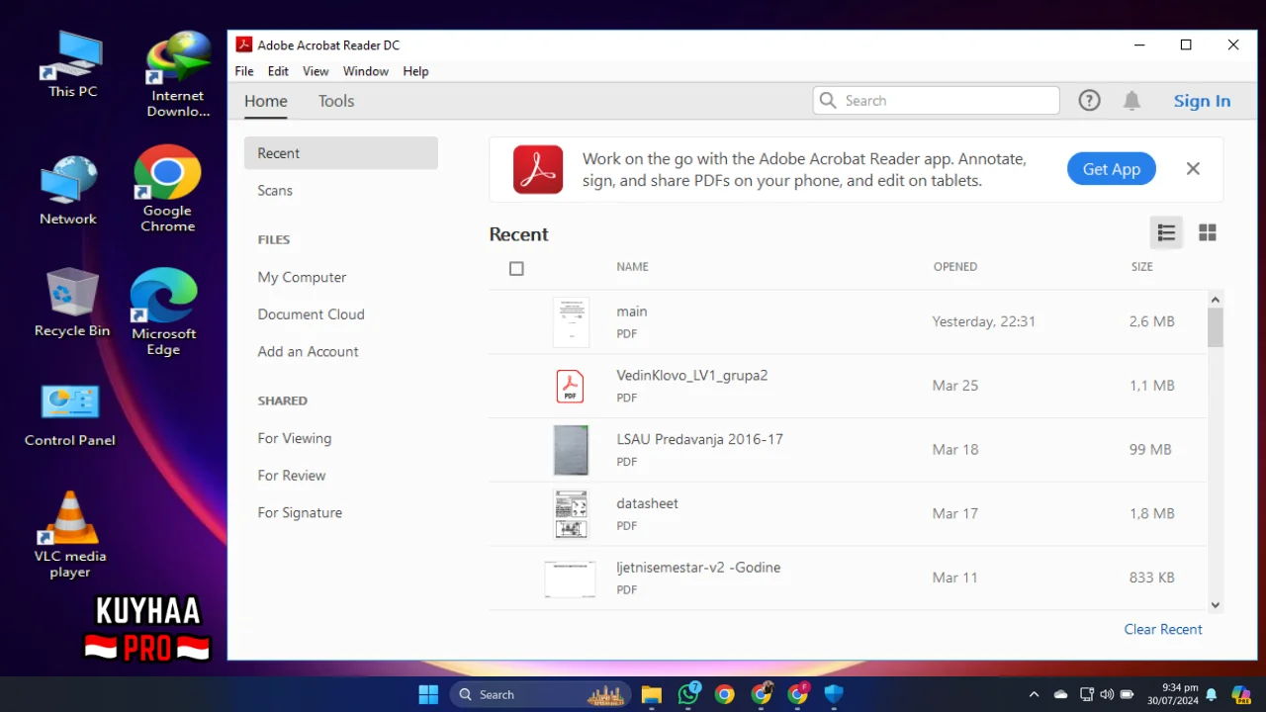The height and width of the screenshot is (712, 1266).
Task: Open WhatsApp from the taskbar
Action: [688, 694]
